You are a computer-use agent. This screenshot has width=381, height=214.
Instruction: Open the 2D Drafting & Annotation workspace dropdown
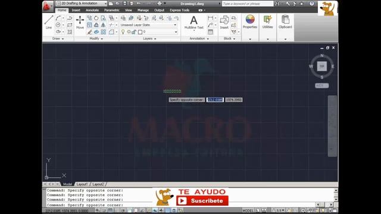tap(82, 4)
